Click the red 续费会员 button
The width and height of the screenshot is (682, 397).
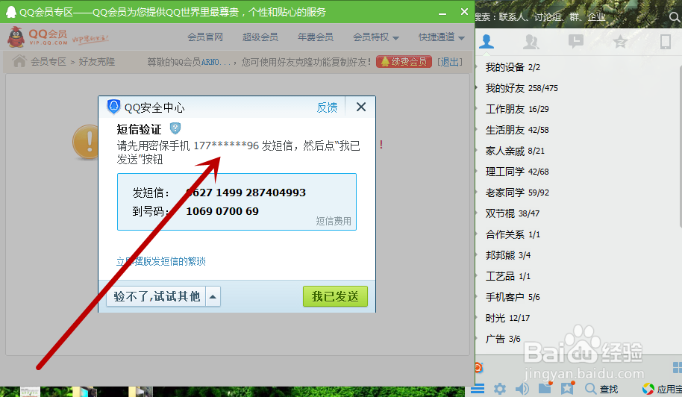[404, 62]
